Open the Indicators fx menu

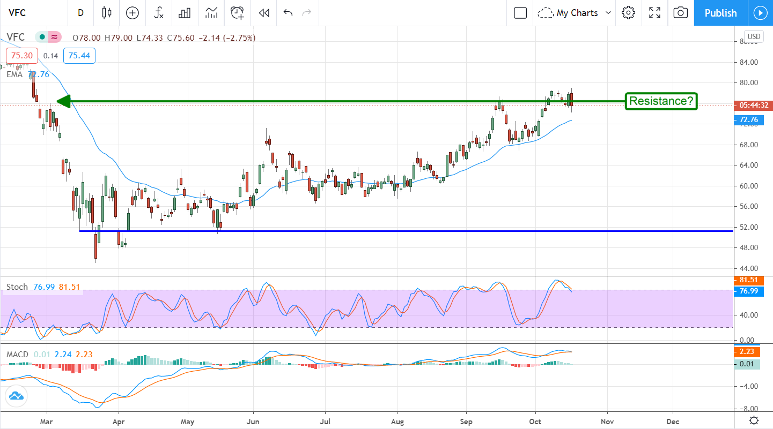click(x=159, y=13)
